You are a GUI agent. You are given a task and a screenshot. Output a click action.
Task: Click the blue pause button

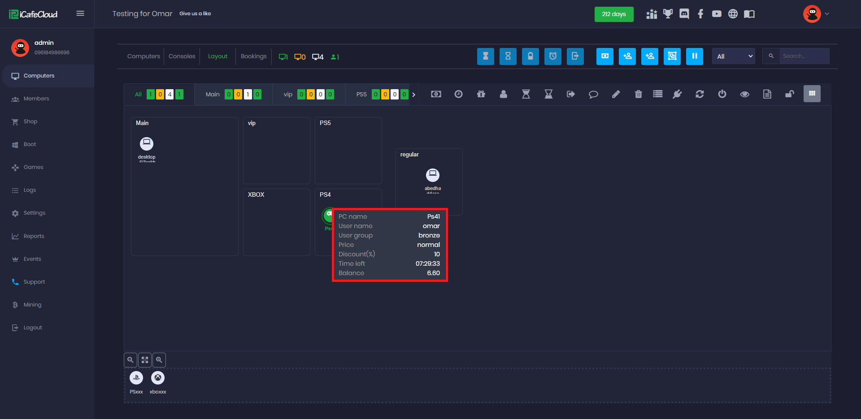(x=694, y=56)
